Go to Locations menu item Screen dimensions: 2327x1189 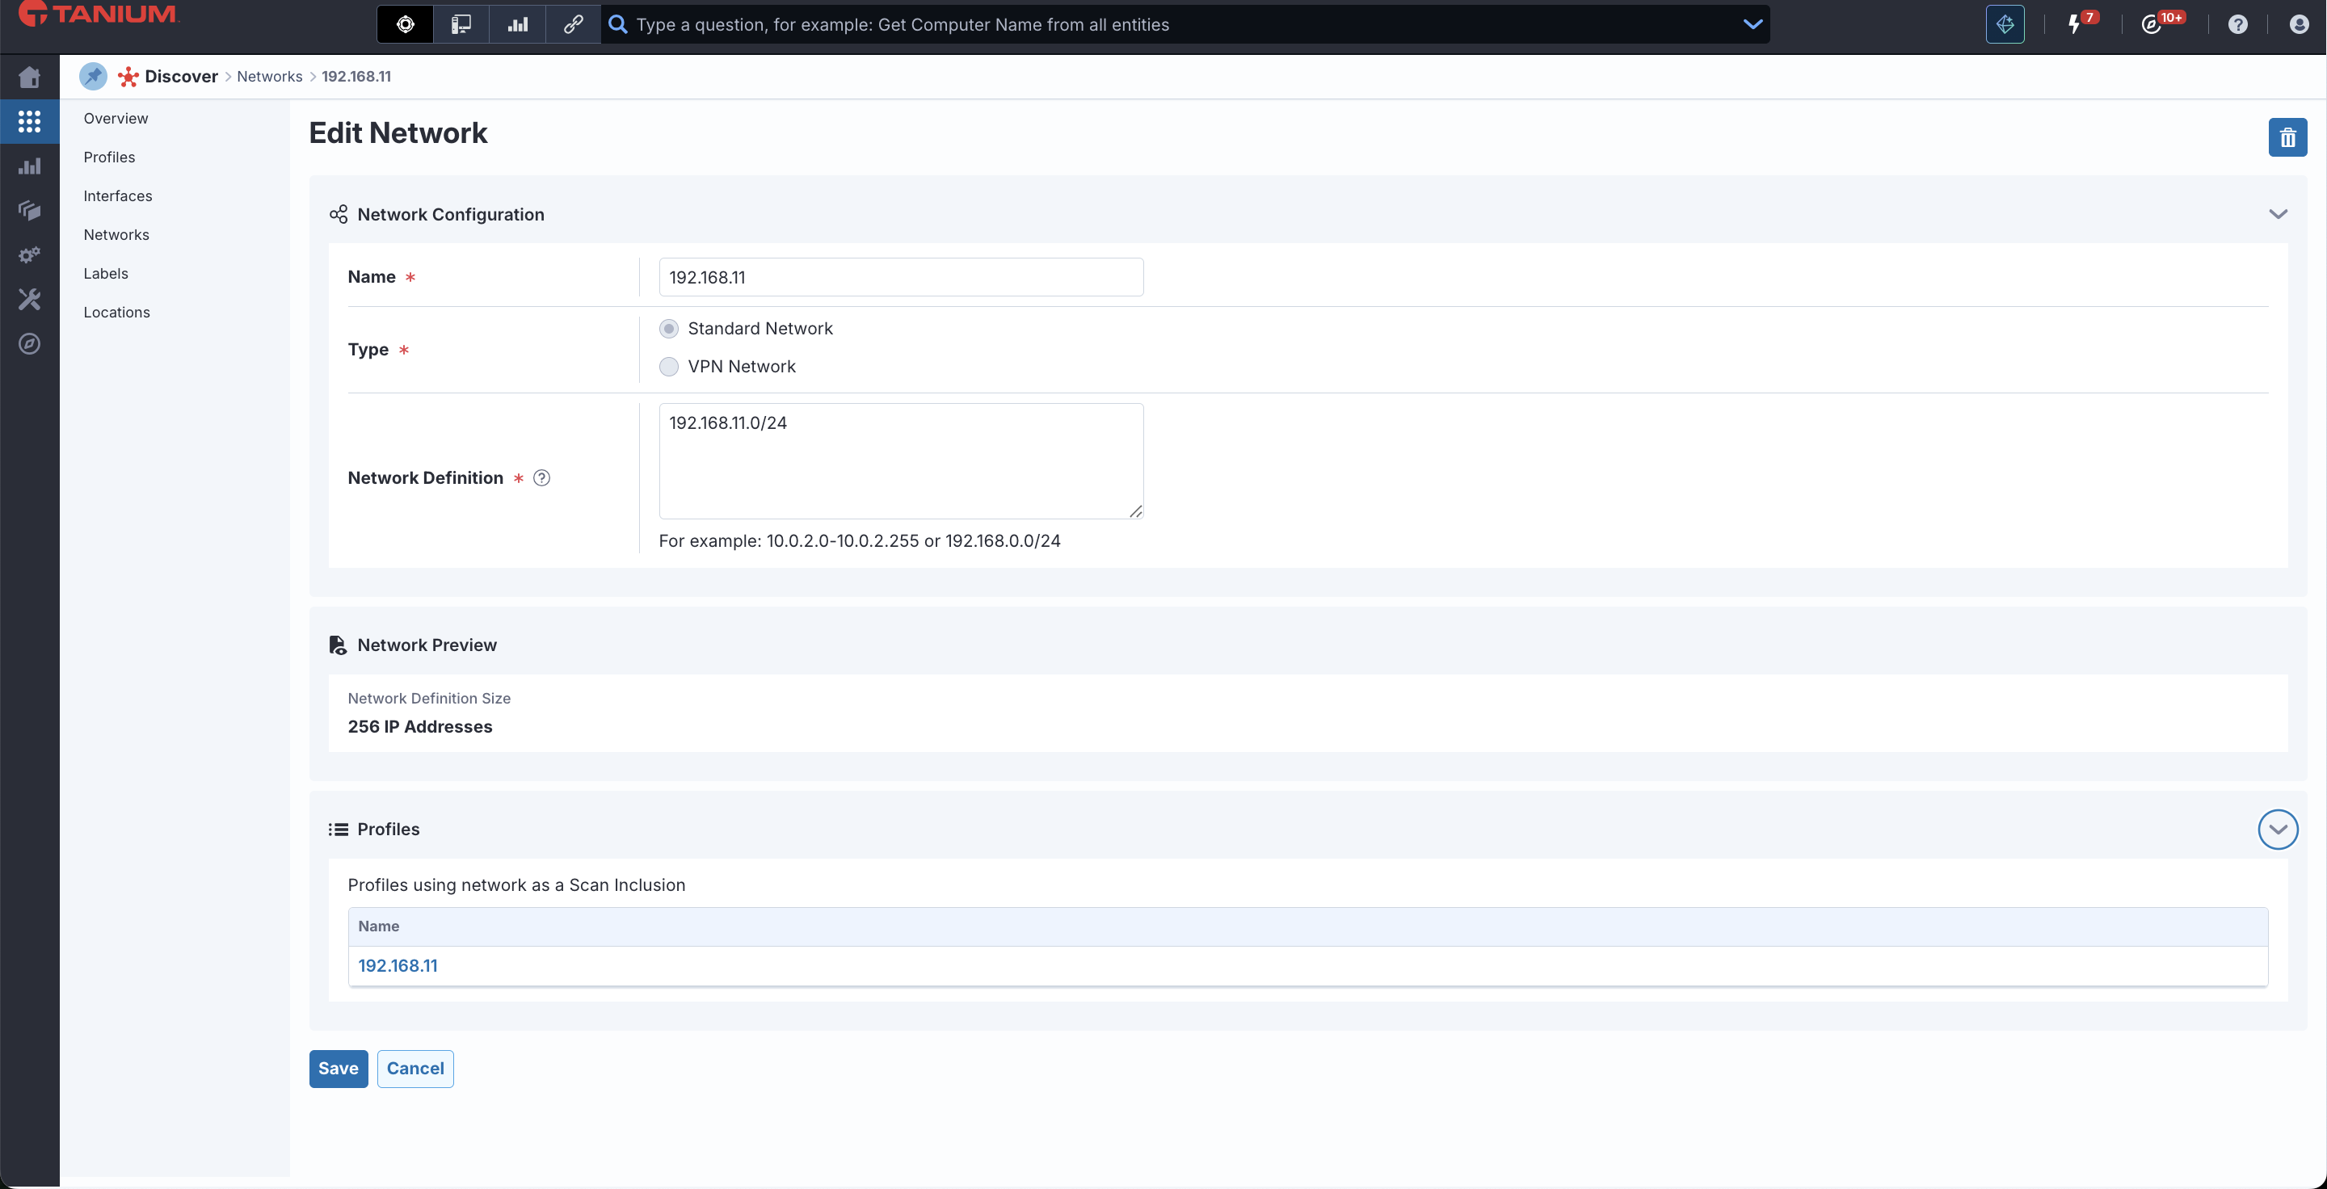tap(116, 313)
